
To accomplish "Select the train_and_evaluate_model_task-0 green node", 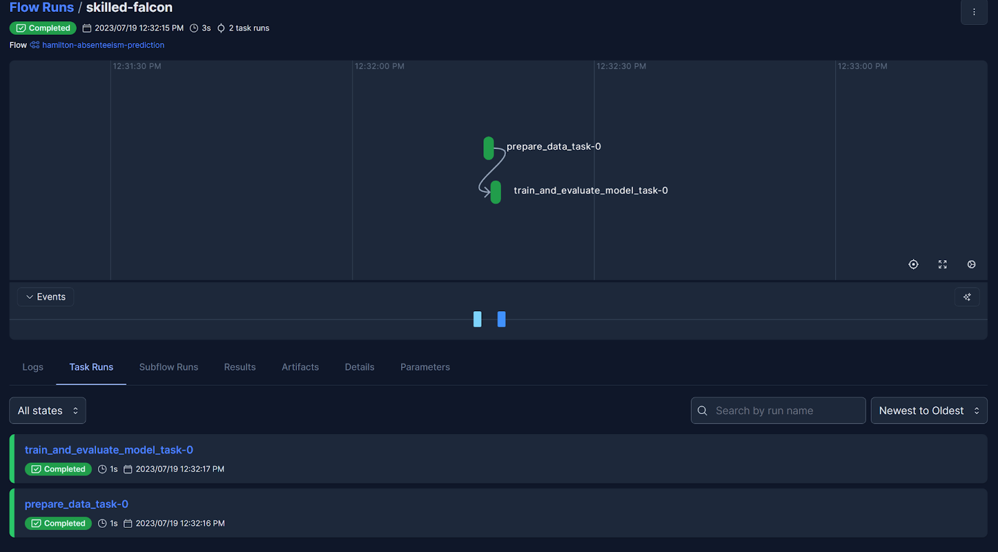I will (x=496, y=192).
